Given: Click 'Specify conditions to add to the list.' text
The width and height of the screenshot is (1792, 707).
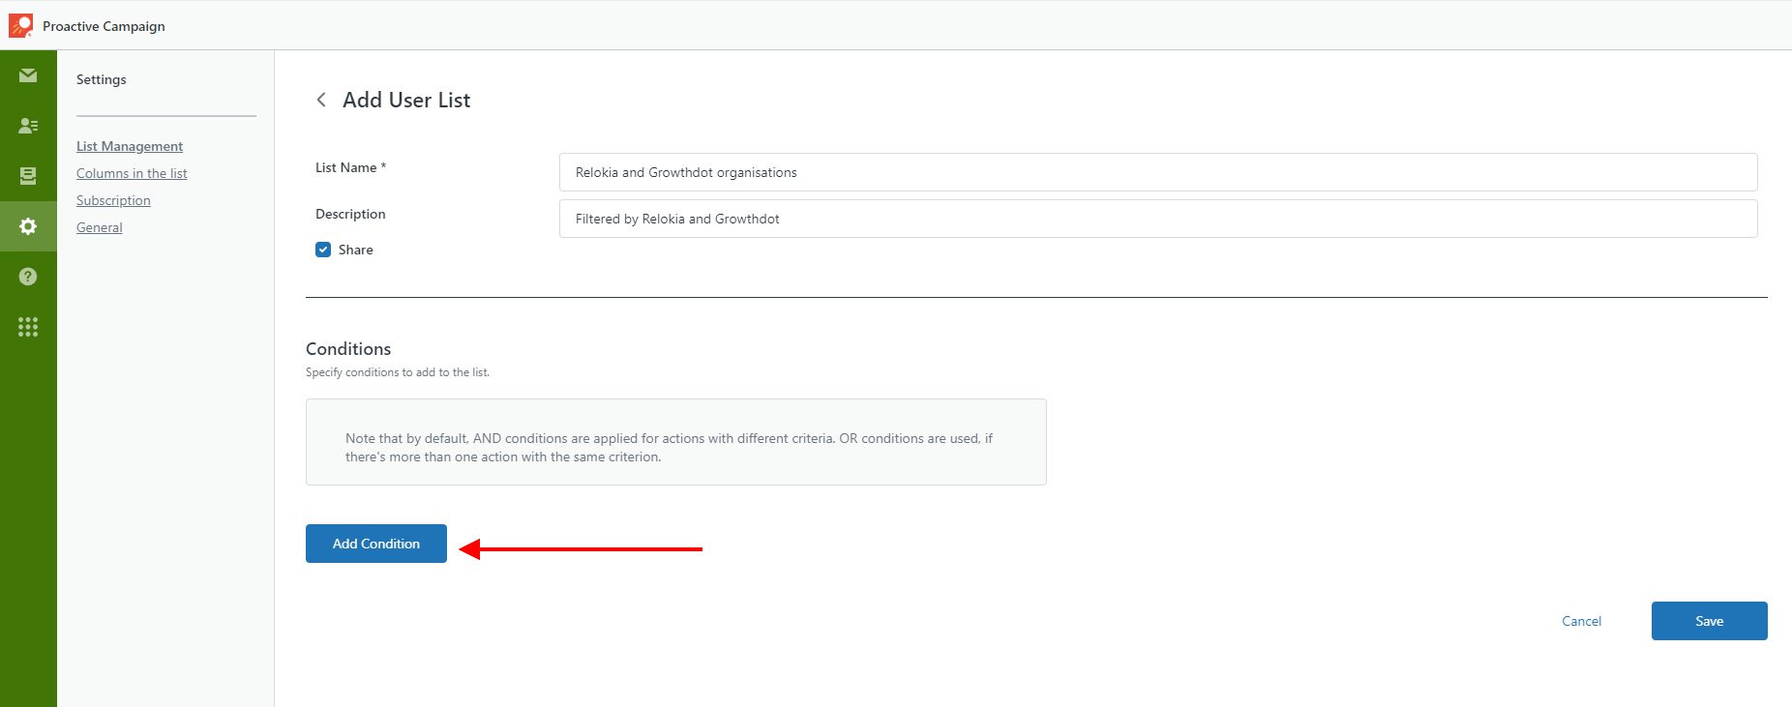Looking at the screenshot, I should pos(398,372).
